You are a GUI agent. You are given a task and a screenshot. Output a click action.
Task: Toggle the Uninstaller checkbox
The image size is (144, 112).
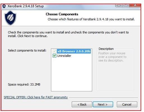click(54, 56)
